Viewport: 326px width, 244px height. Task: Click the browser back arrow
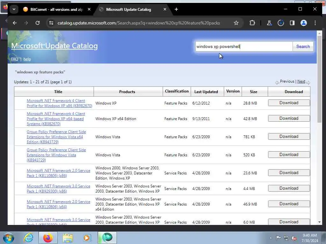(15, 23)
